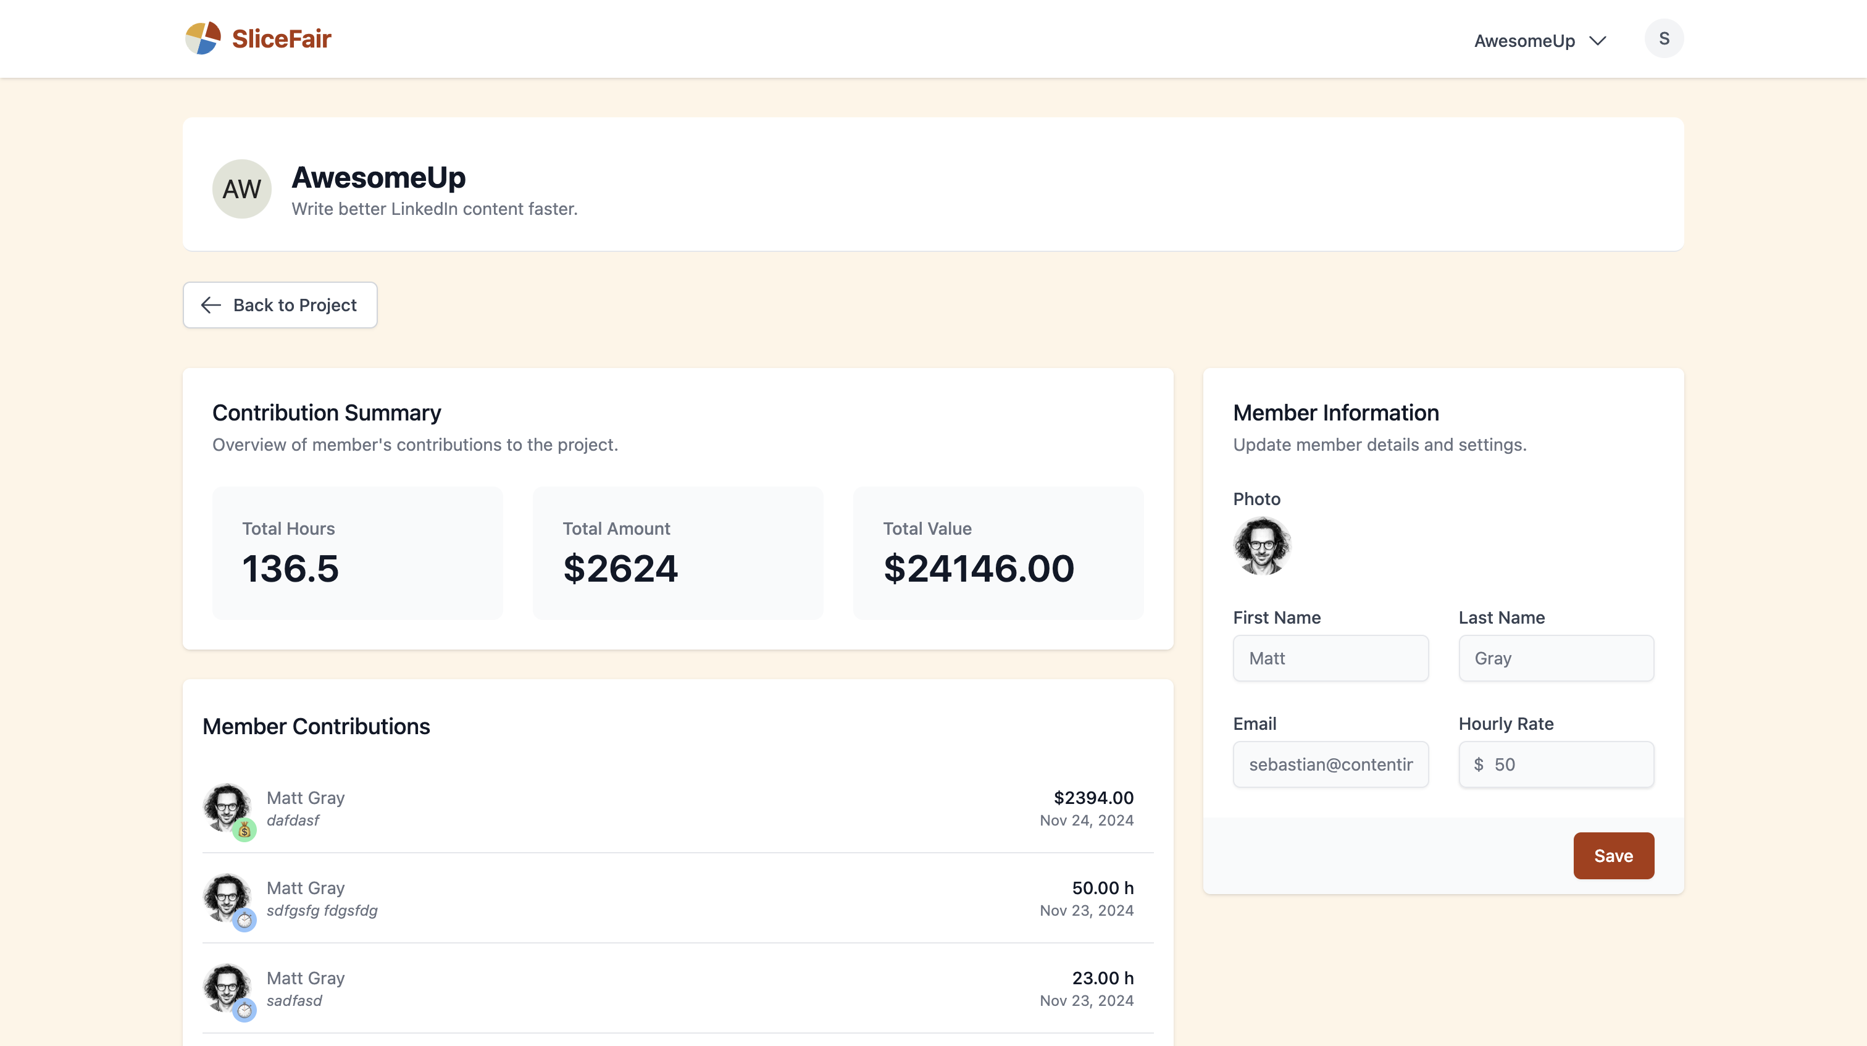1867x1046 pixels.
Task: Click the SliceFair brand name link
Action: tap(281, 38)
